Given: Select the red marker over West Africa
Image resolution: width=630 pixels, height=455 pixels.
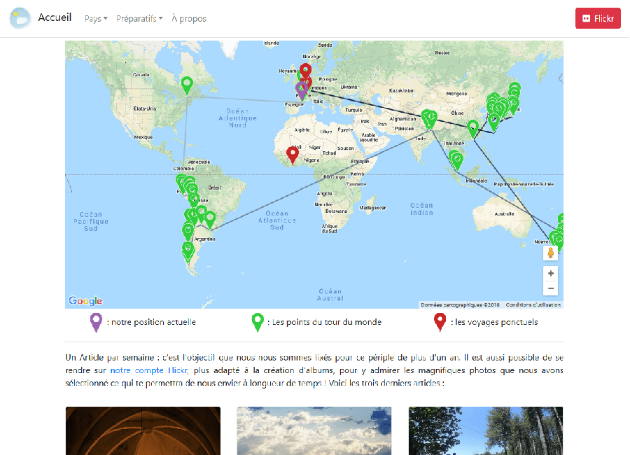Looking at the screenshot, I should 292,151.
